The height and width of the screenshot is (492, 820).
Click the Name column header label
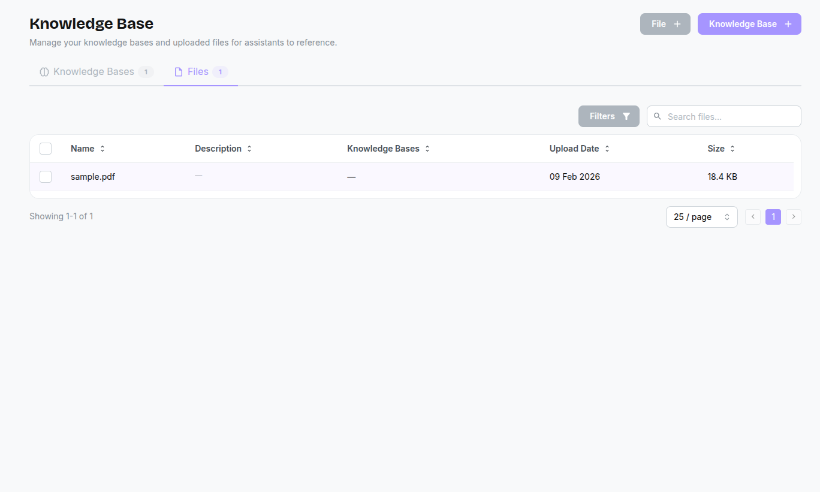tap(83, 149)
